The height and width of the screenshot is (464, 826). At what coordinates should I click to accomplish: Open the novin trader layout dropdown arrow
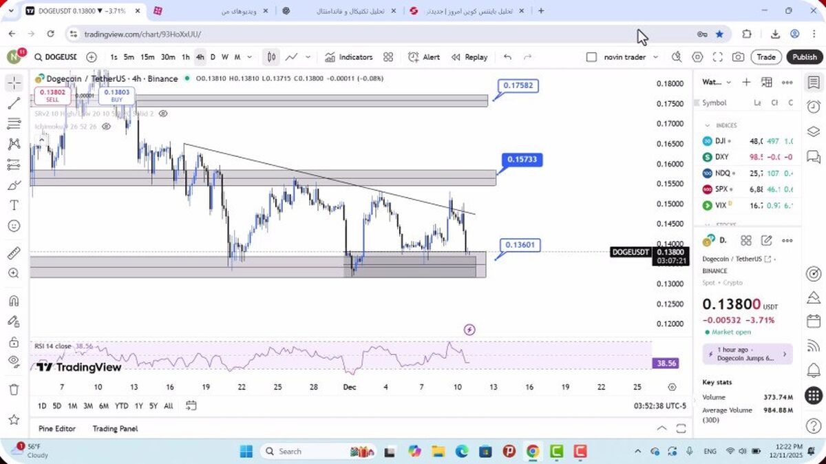tap(655, 57)
